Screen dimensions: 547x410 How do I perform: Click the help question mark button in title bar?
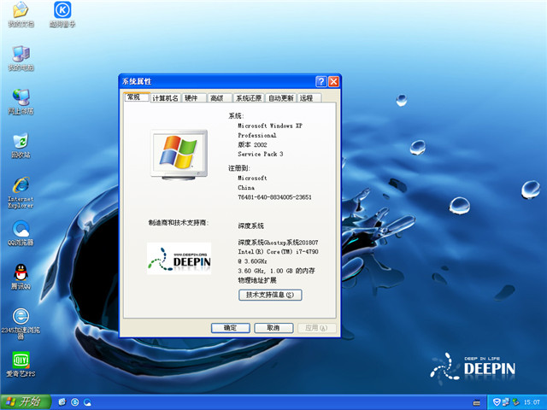(321, 82)
